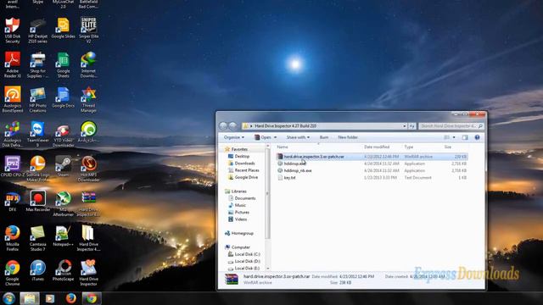The image size is (543, 305).
Task: Select Hard Drive Inspector folder icon on desktop
Action: tap(88, 238)
